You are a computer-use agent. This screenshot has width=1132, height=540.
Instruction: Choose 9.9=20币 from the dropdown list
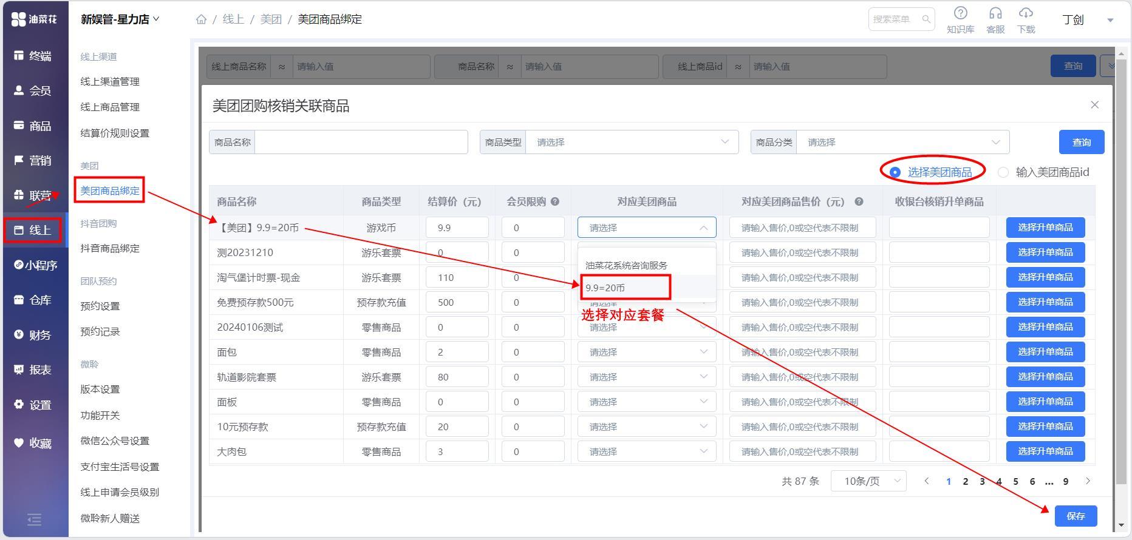pyautogui.click(x=647, y=288)
